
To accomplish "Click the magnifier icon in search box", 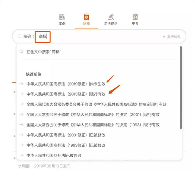I will (20, 36).
